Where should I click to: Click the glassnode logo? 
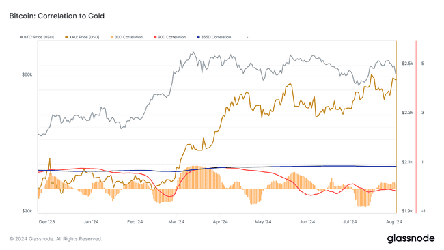pyautogui.click(x=411, y=238)
